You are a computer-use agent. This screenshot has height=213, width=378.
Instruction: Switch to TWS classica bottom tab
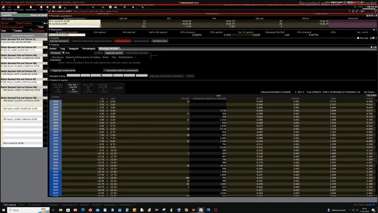[9, 205]
